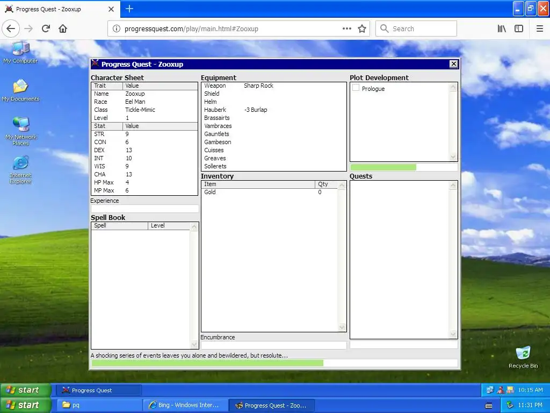550x413 pixels.
Task: Click the Weapon row showing Sharp Rock
Action: [x=273, y=86]
